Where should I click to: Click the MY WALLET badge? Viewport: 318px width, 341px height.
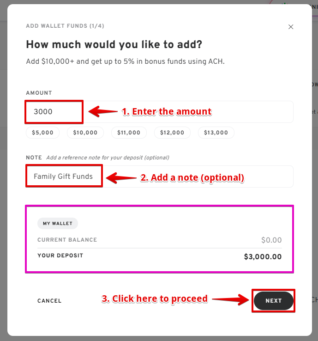tap(58, 224)
